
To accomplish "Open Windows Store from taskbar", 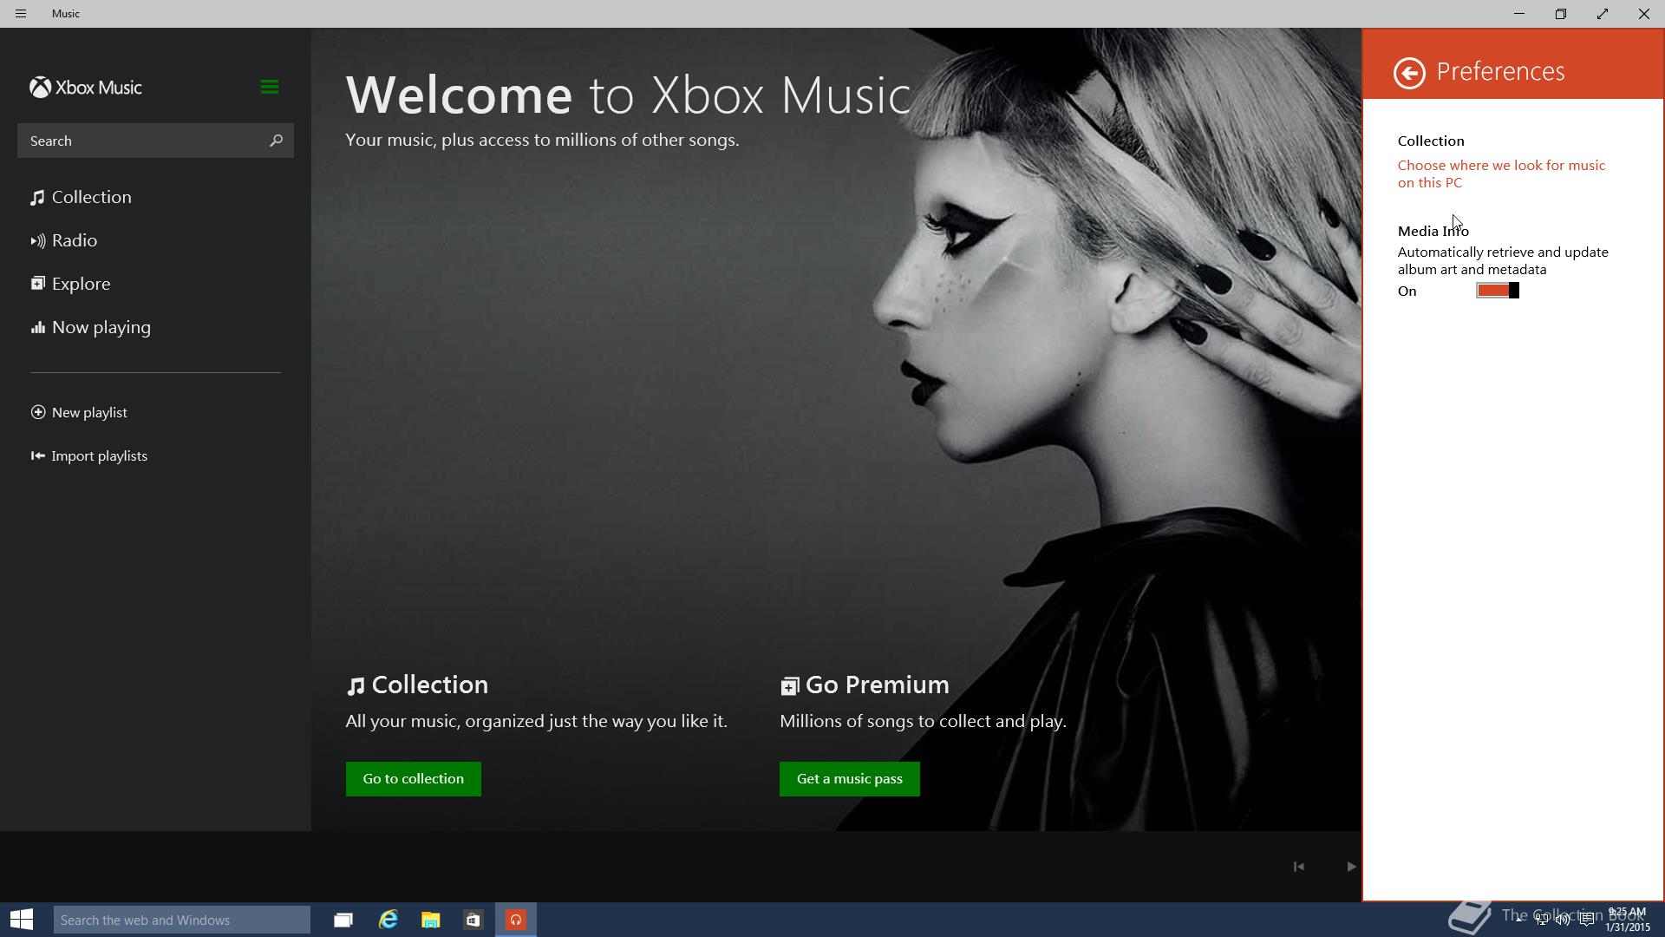I will click(473, 920).
